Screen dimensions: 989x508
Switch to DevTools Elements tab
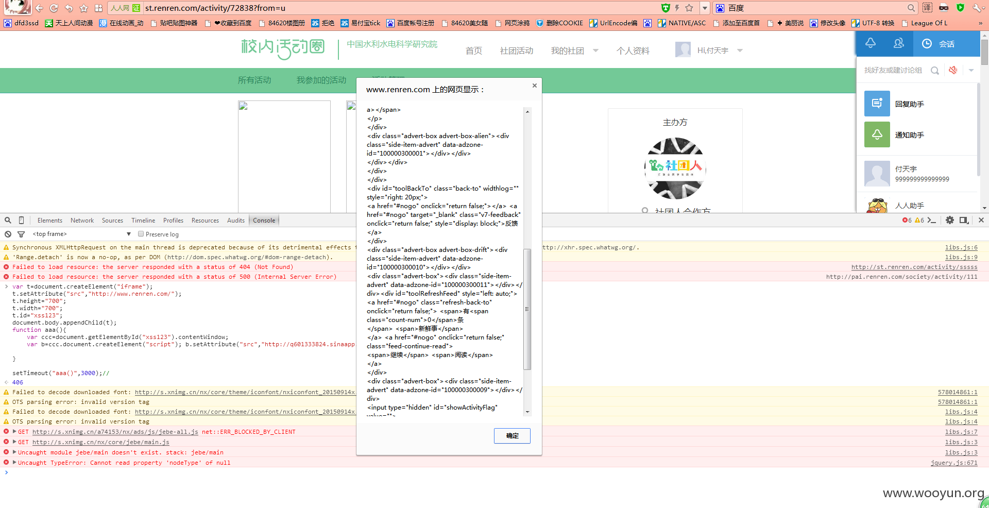50,220
